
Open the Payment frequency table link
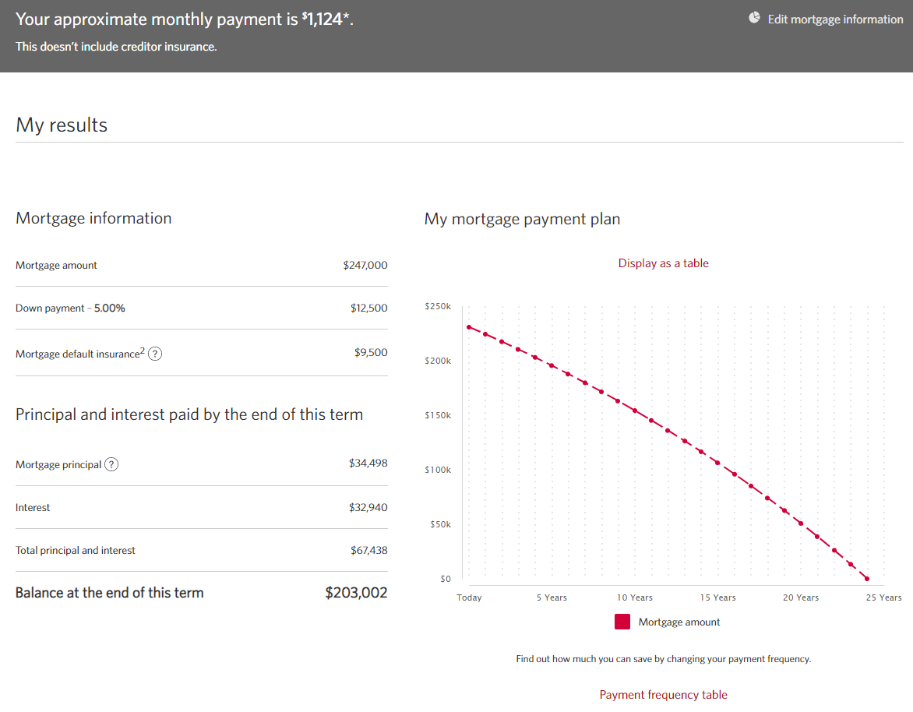click(663, 695)
